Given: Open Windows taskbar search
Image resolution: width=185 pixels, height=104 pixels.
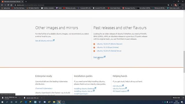Looking at the screenshot, I should coord(7,102).
